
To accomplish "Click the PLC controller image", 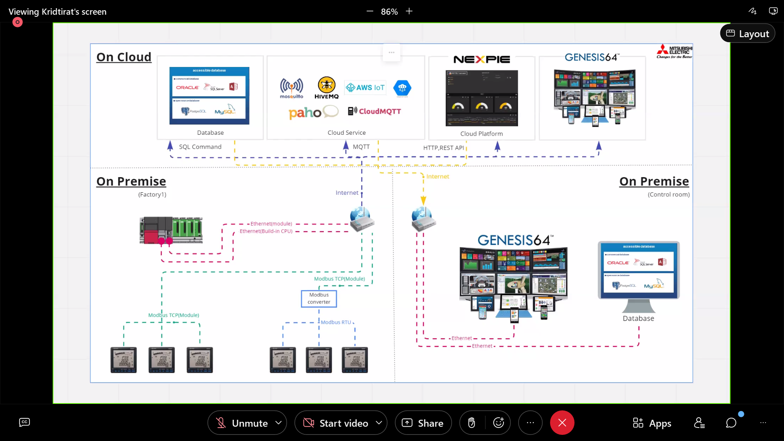I will [x=171, y=230].
